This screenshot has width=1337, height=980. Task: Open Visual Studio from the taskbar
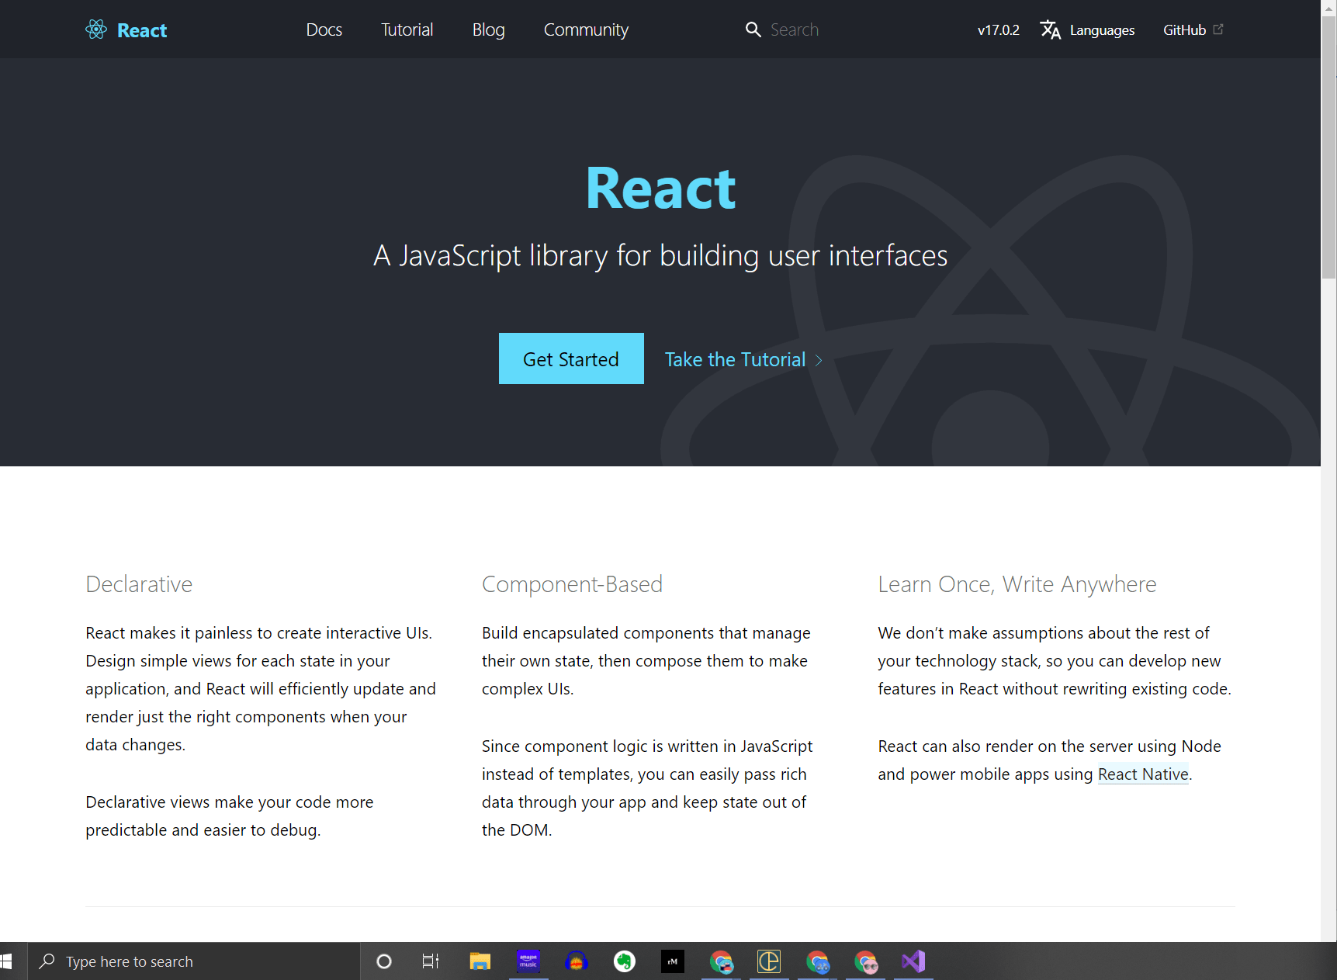(913, 961)
